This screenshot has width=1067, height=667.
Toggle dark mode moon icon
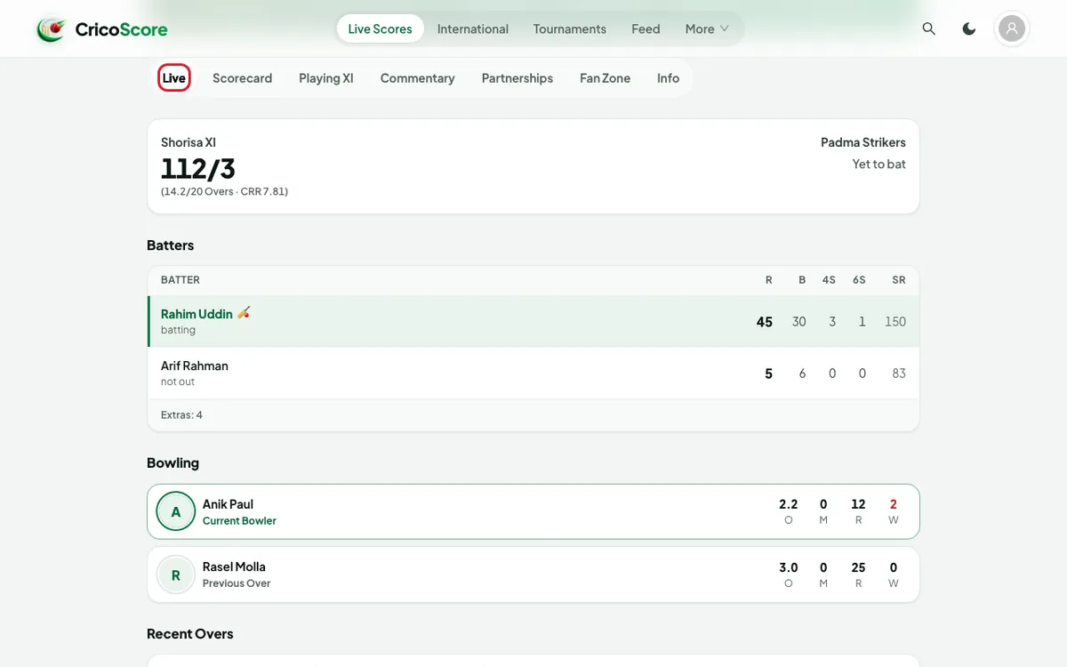pos(969,29)
